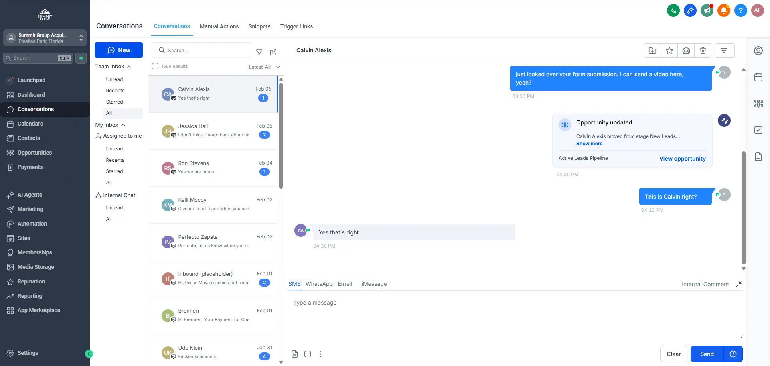Viewport: 770px width, 366px height.
Task: Tick the select-all conversations checkbox
Action: coord(155,66)
